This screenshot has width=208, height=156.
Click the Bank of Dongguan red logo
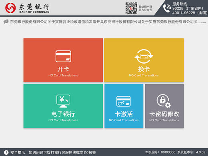10,8
